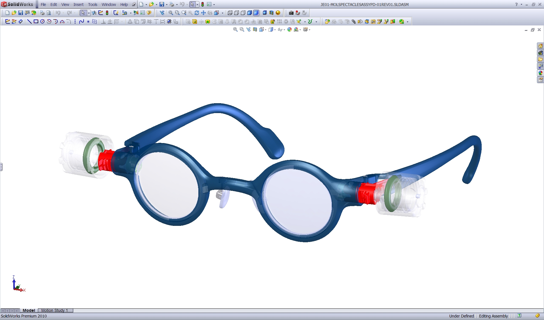Switch to the Motion Study 1 tab
This screenshot has width=544, height=320.
tap(55, 310)
